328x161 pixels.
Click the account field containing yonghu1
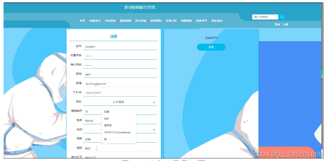[x=120, y=47]
